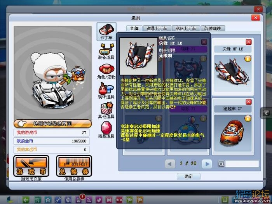
Task: Click the tooltip kart preview image
Action: [x=139, y=56]
